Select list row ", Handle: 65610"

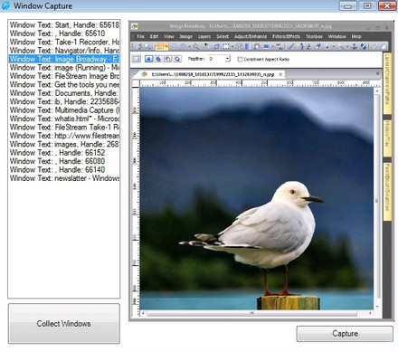click(x=64, y=33)
